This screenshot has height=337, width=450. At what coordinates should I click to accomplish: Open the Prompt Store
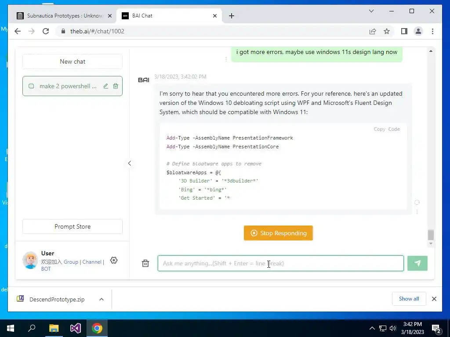[73, 226]
